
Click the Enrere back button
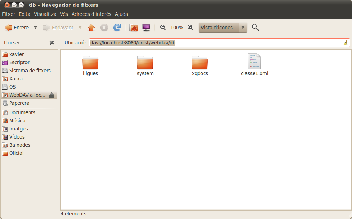point(17,28)
